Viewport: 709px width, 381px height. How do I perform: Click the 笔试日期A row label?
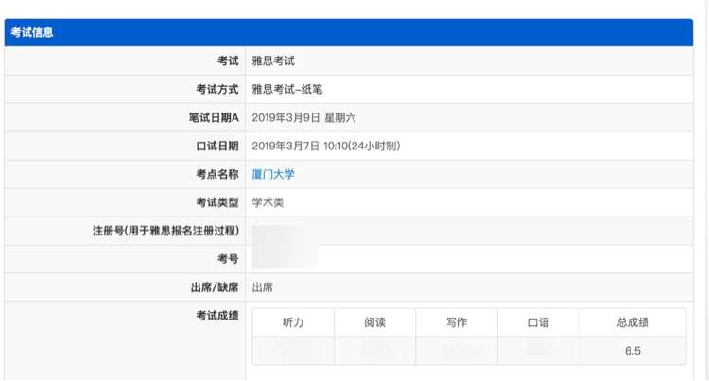point(214,118)
